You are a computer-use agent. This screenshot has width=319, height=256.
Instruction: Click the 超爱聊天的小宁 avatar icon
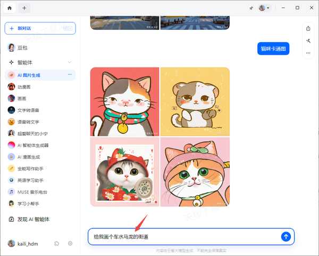tap(11, 133)
